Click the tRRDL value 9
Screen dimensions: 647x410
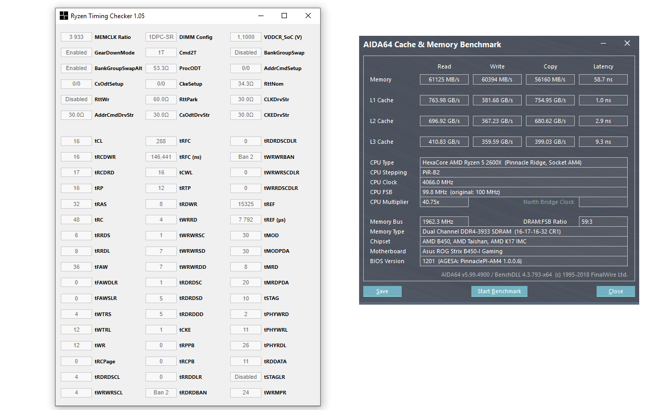pyautogui.click(x=76, y=251)
